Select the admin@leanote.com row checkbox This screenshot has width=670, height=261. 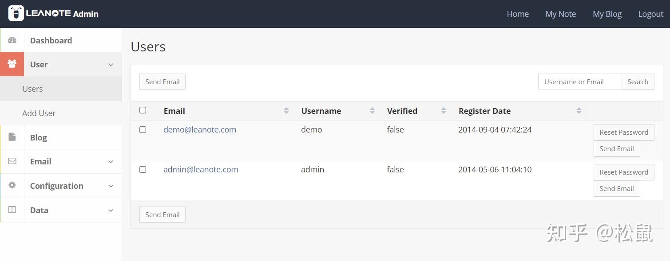point(143,169)
